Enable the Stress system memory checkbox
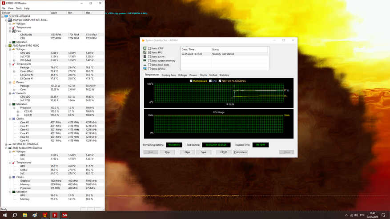 click(149, 61)
